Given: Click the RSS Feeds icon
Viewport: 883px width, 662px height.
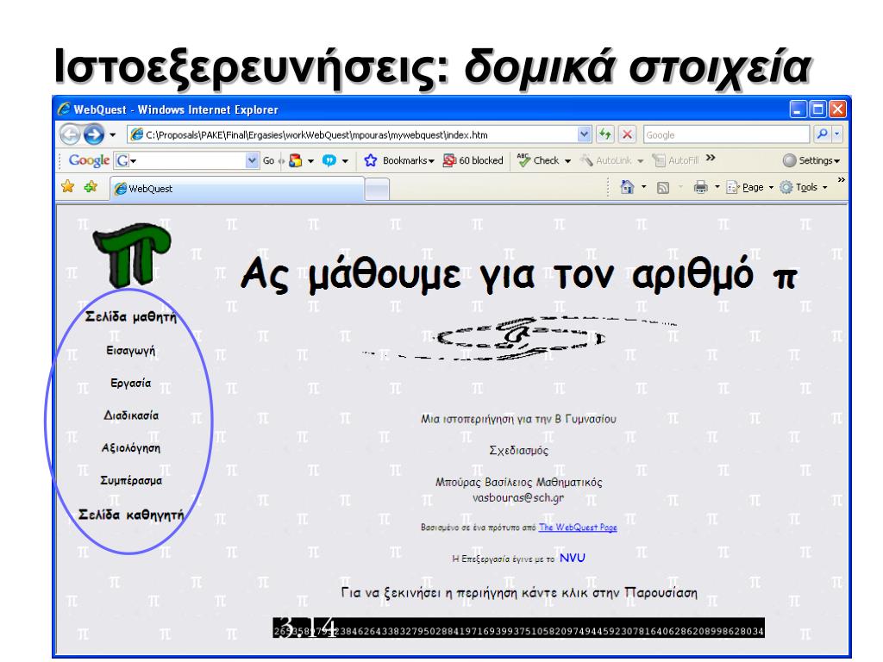Looking at the screenshot, I should click(663, 187).
